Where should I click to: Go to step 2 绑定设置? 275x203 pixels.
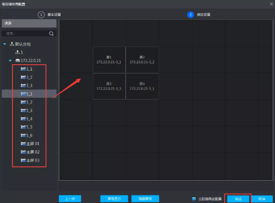191,14
